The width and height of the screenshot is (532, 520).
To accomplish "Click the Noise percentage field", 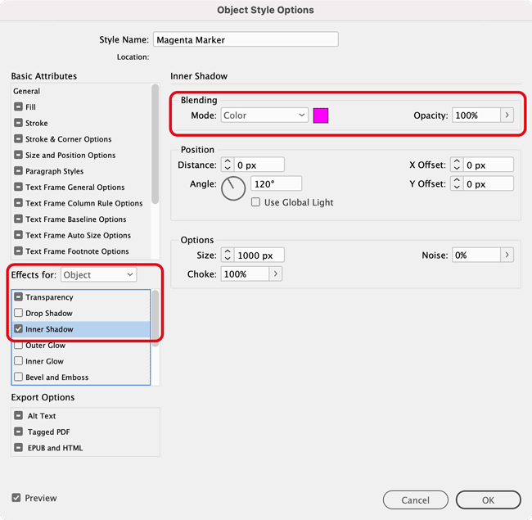I will 476,255.
